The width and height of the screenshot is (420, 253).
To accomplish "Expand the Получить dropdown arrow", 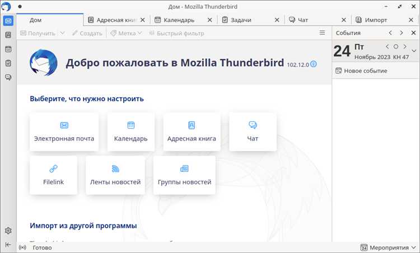I will pos(62,33).
